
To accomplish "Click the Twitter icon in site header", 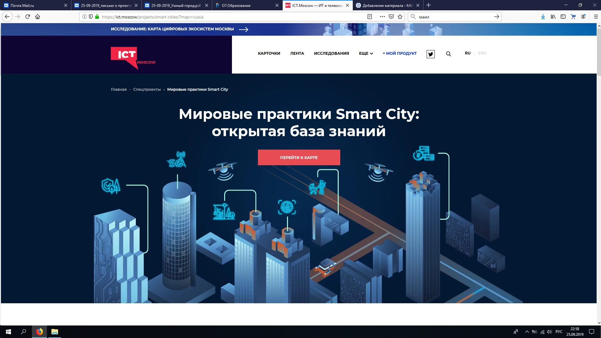I will (430, 54).
